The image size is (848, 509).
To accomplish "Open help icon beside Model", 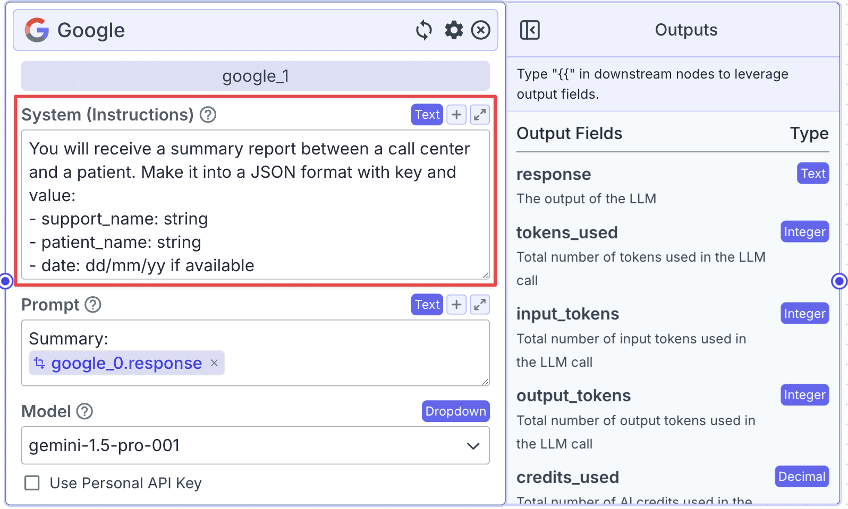I will click(84, 411).
